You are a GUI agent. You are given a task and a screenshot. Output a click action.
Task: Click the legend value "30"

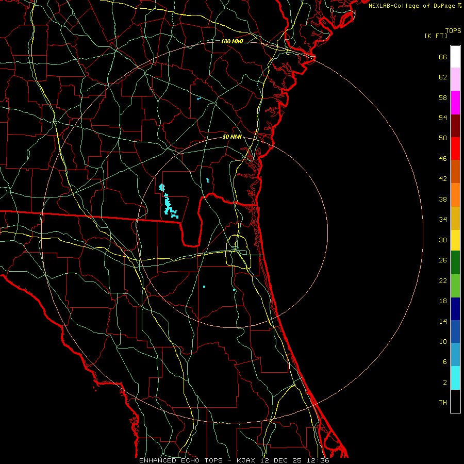(x=443, y=240)
